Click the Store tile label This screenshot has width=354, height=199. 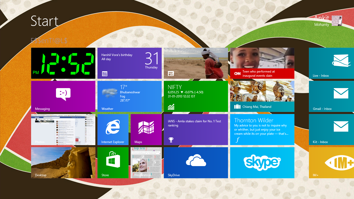click(x=105, y=175)
